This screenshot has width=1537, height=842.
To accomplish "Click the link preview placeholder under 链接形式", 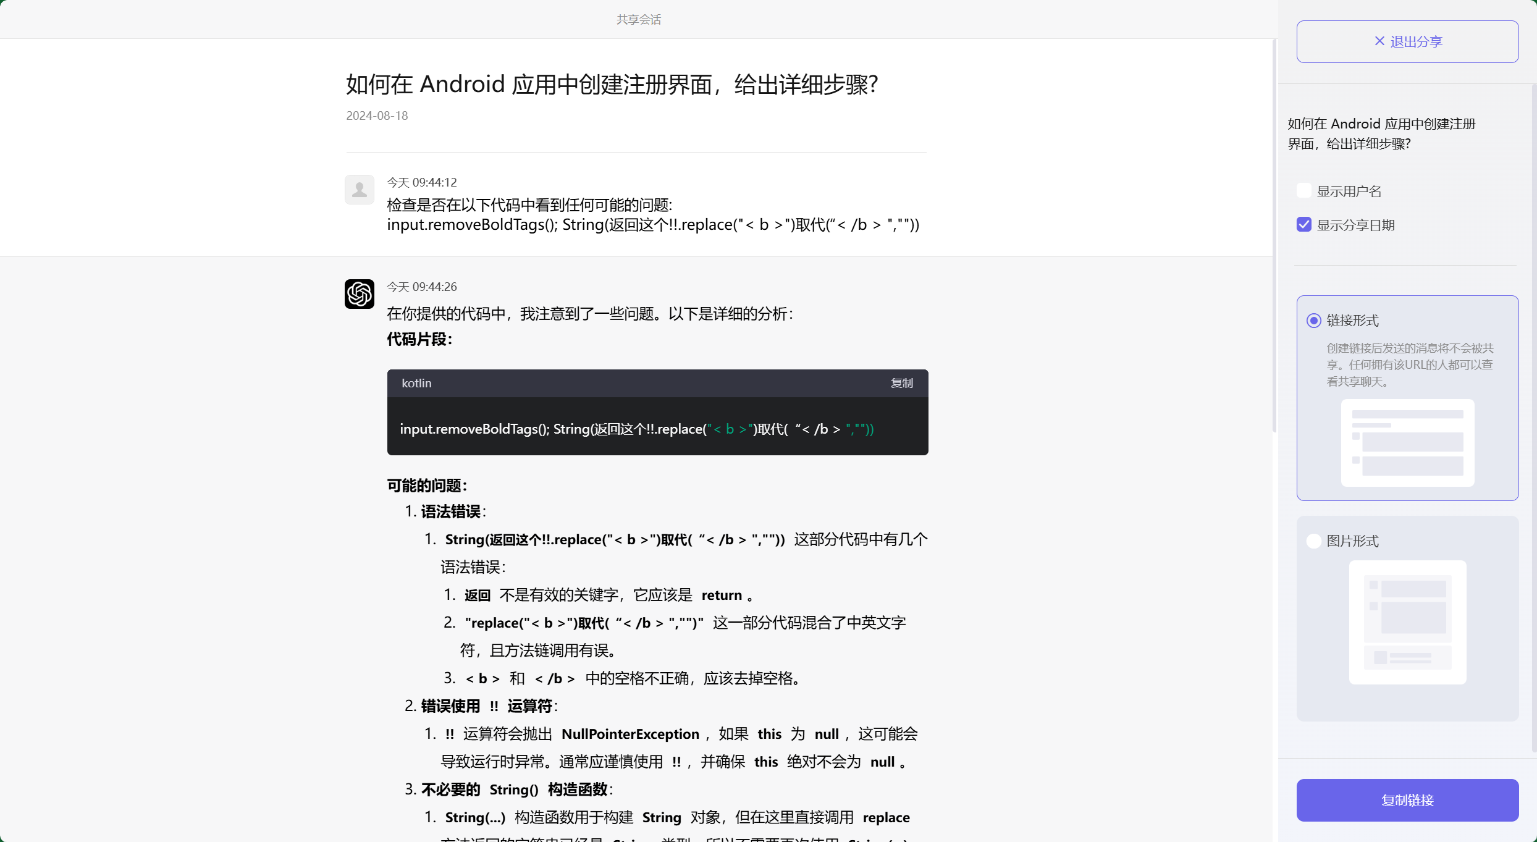I will pos(1407,442).
